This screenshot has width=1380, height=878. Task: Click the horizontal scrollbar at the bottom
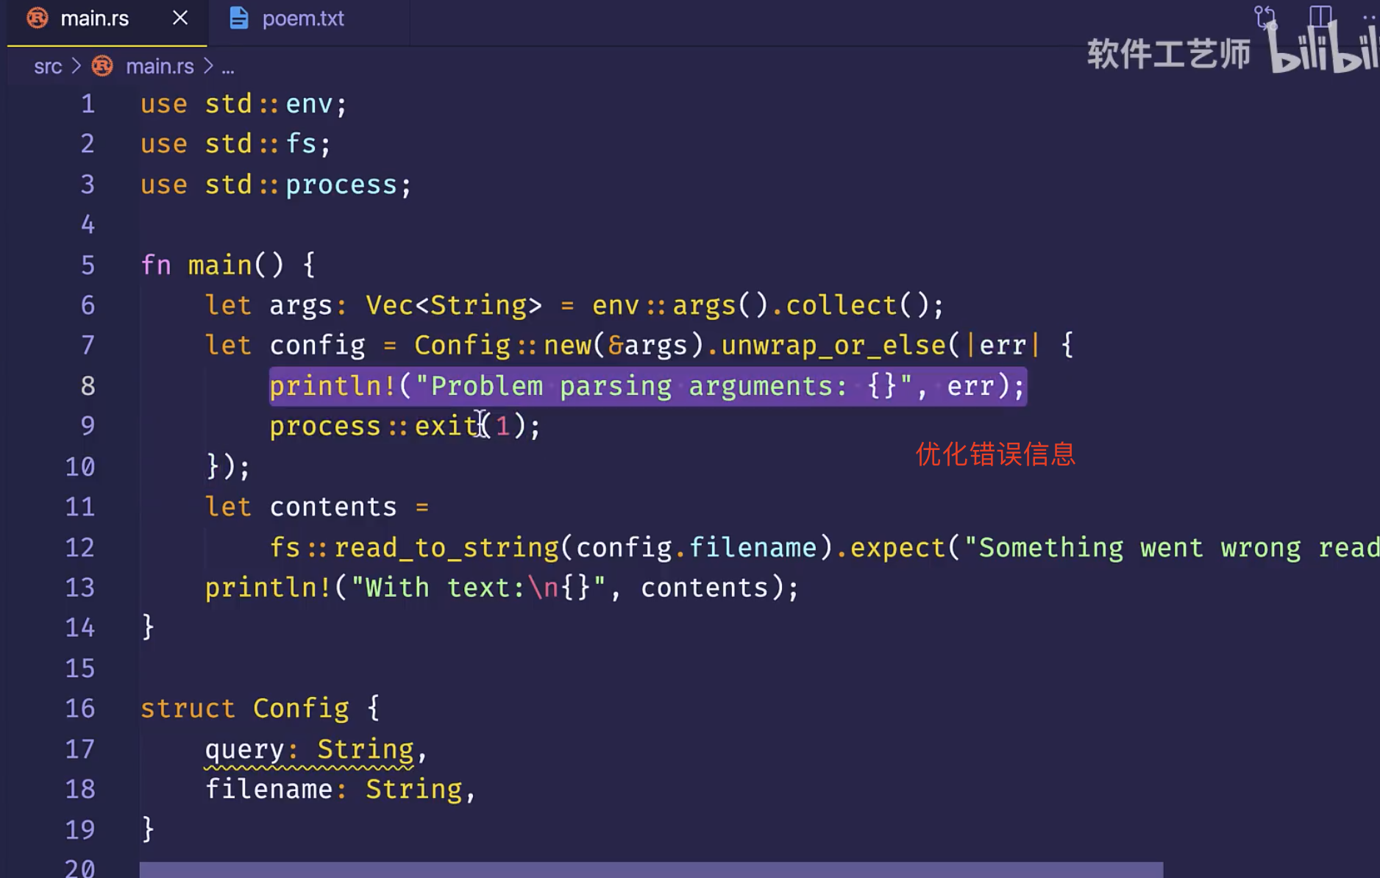coord(650,870)
